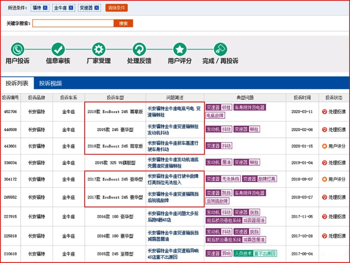
Task: Select complaint number 210618
Action: point(11,254)
